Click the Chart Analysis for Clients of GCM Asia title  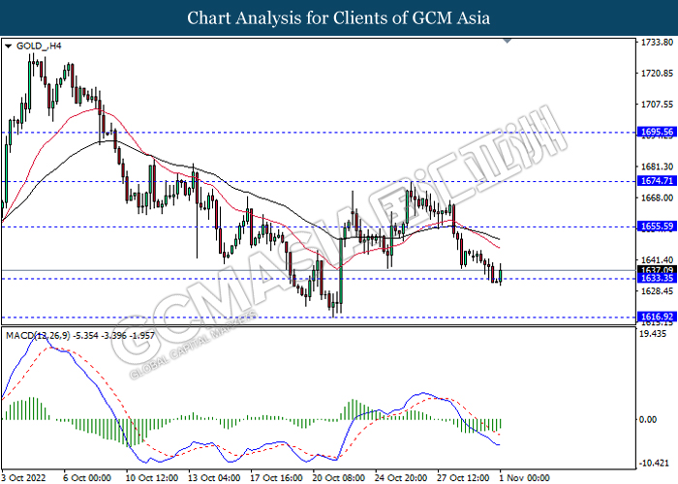tap(339, 18)
